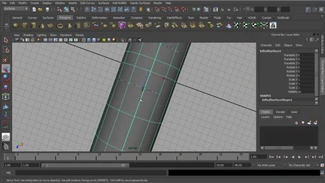Click the lock selection padlock icon
Image resolution: width=325 pixels, height=183 pixels.
[141, 9]
